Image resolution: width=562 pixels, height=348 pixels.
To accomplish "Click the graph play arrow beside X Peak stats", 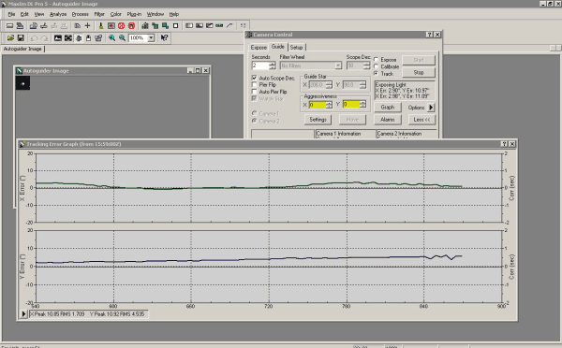I will click(23, 314).
